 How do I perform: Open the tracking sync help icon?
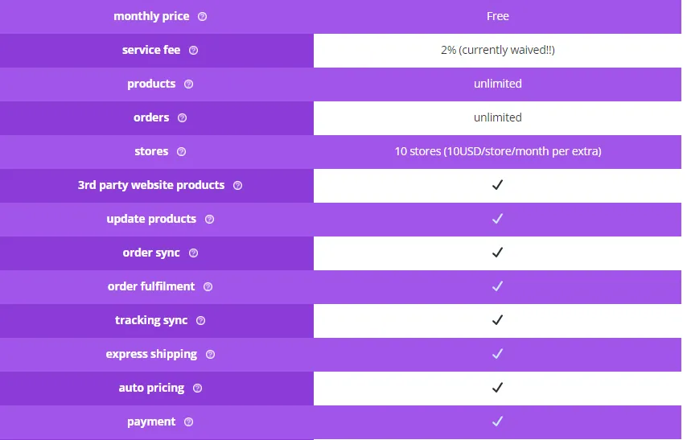coord(200,320)
